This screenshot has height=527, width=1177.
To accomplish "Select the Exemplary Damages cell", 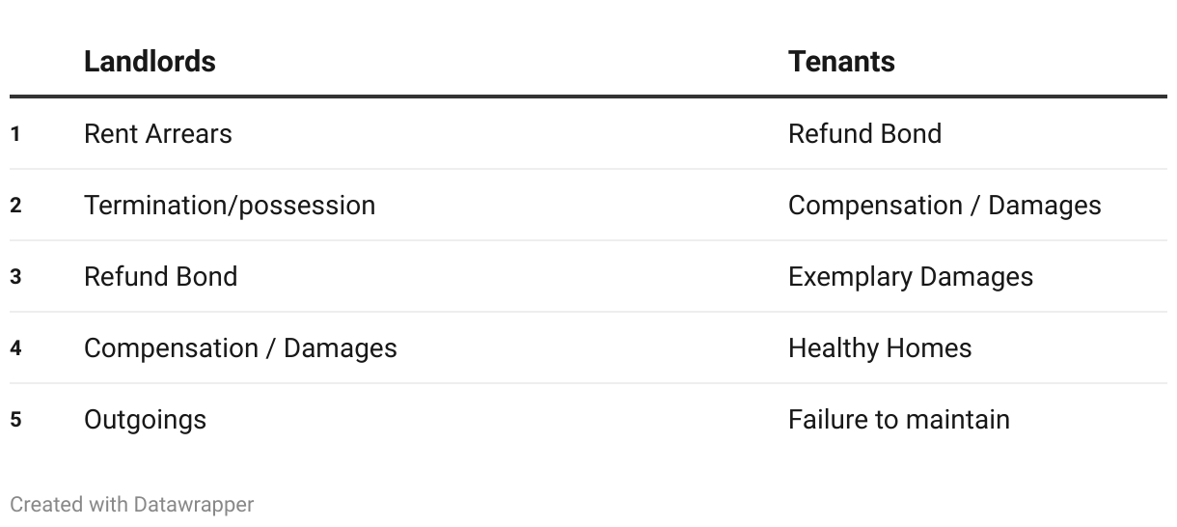I will click(911, 277).
